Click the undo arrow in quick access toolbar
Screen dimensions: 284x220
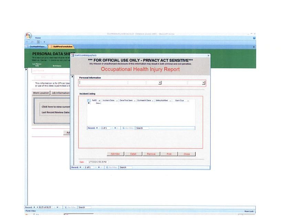click(x=27, y=42)
